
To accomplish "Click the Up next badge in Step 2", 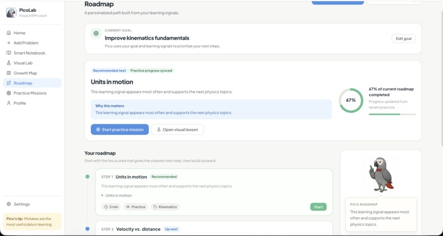I will tap(171, 229).
